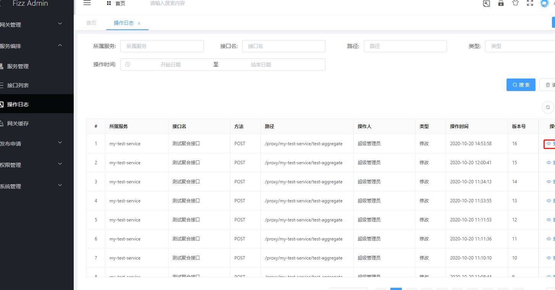Screen dimensions: 555x290
Task: Click my-test-service in row 1
Action: 125,144
